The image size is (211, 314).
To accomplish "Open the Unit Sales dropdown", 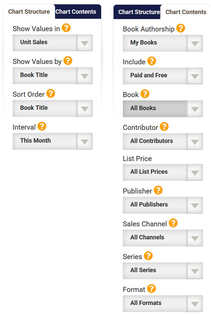I will click(x=52, y=43).
